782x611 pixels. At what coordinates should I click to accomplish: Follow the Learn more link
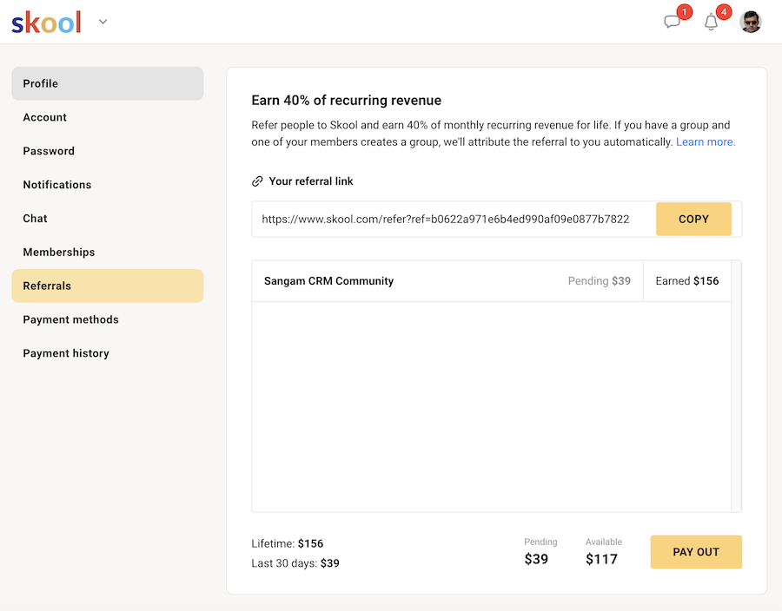click(706, 141)
